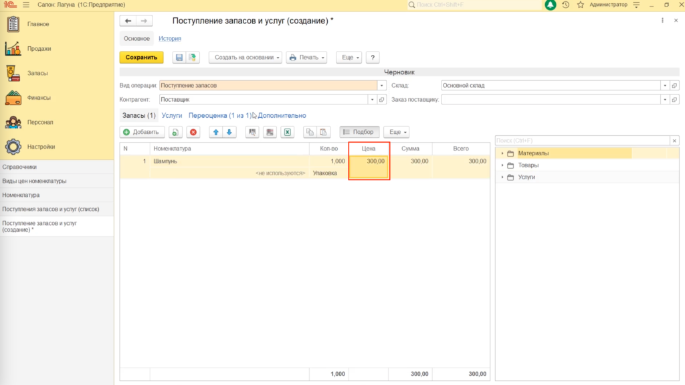Click the Кол-во cell 1,000
The height and width of the screenshot is (385, 685).
[x=329, y=161]
